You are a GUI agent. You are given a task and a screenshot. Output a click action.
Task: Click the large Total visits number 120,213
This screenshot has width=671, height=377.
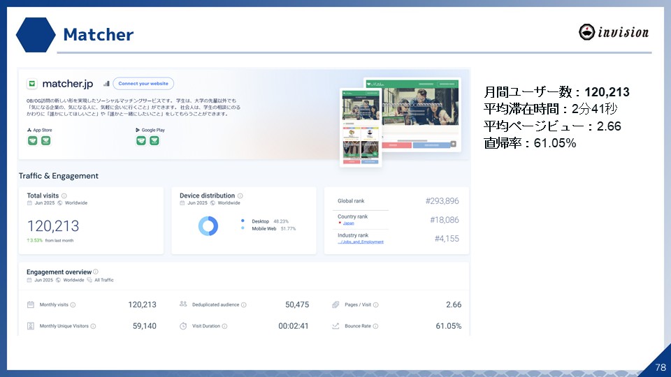pyautogui.click(x=53, y=226)
